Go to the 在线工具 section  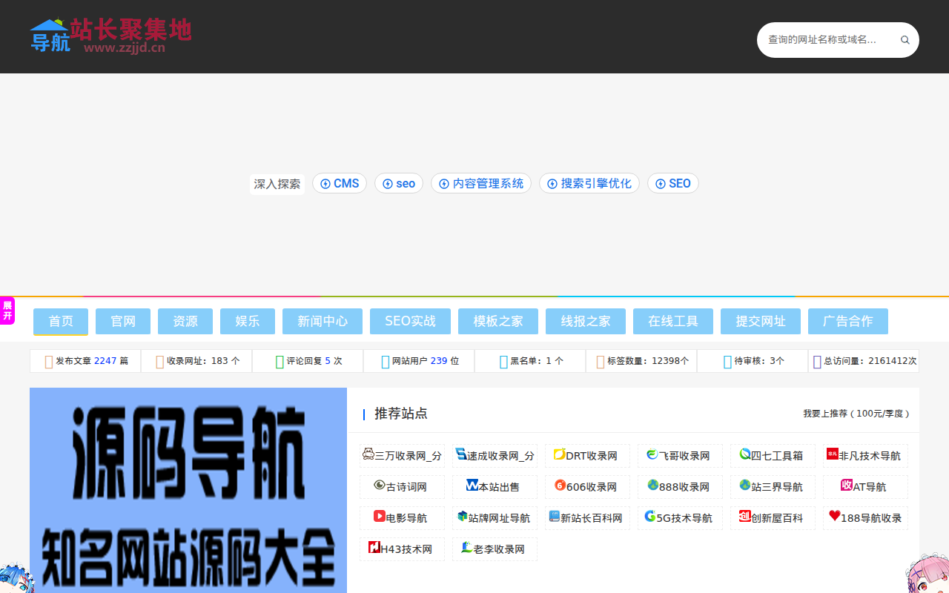[x=672, y=321]
